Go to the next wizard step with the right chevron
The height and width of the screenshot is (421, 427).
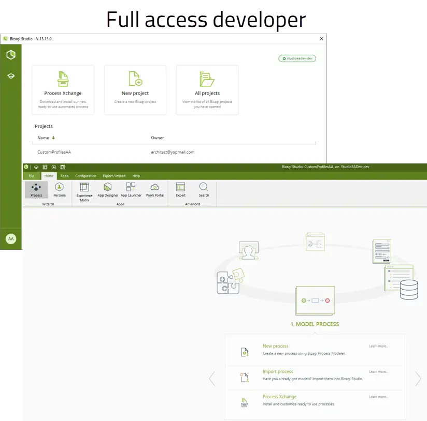[418, 378]
